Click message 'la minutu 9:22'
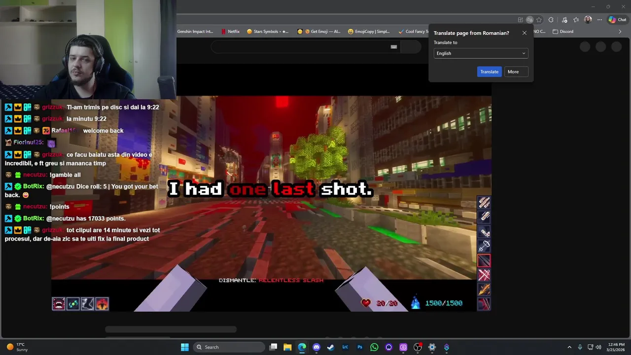 (86, 119)
